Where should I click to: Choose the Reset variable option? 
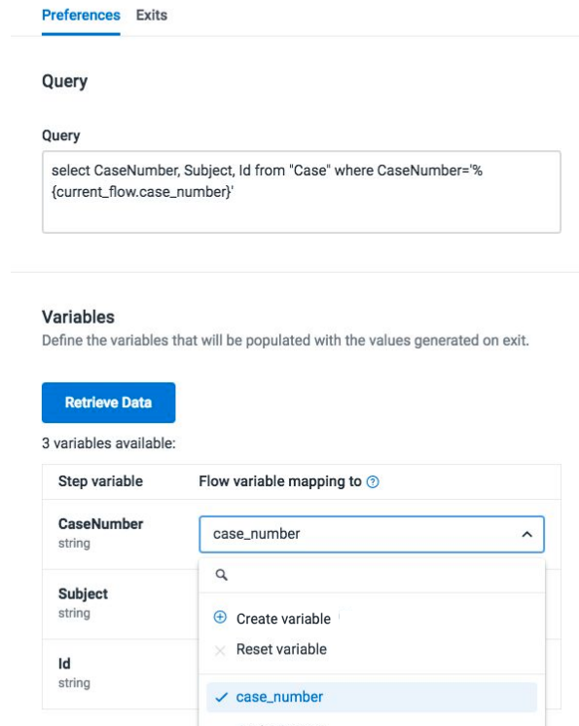pyautogui.click(x=281, y=649)
